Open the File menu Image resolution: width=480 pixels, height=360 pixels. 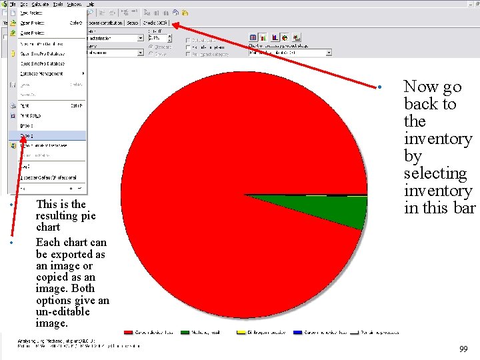(13, 4)
